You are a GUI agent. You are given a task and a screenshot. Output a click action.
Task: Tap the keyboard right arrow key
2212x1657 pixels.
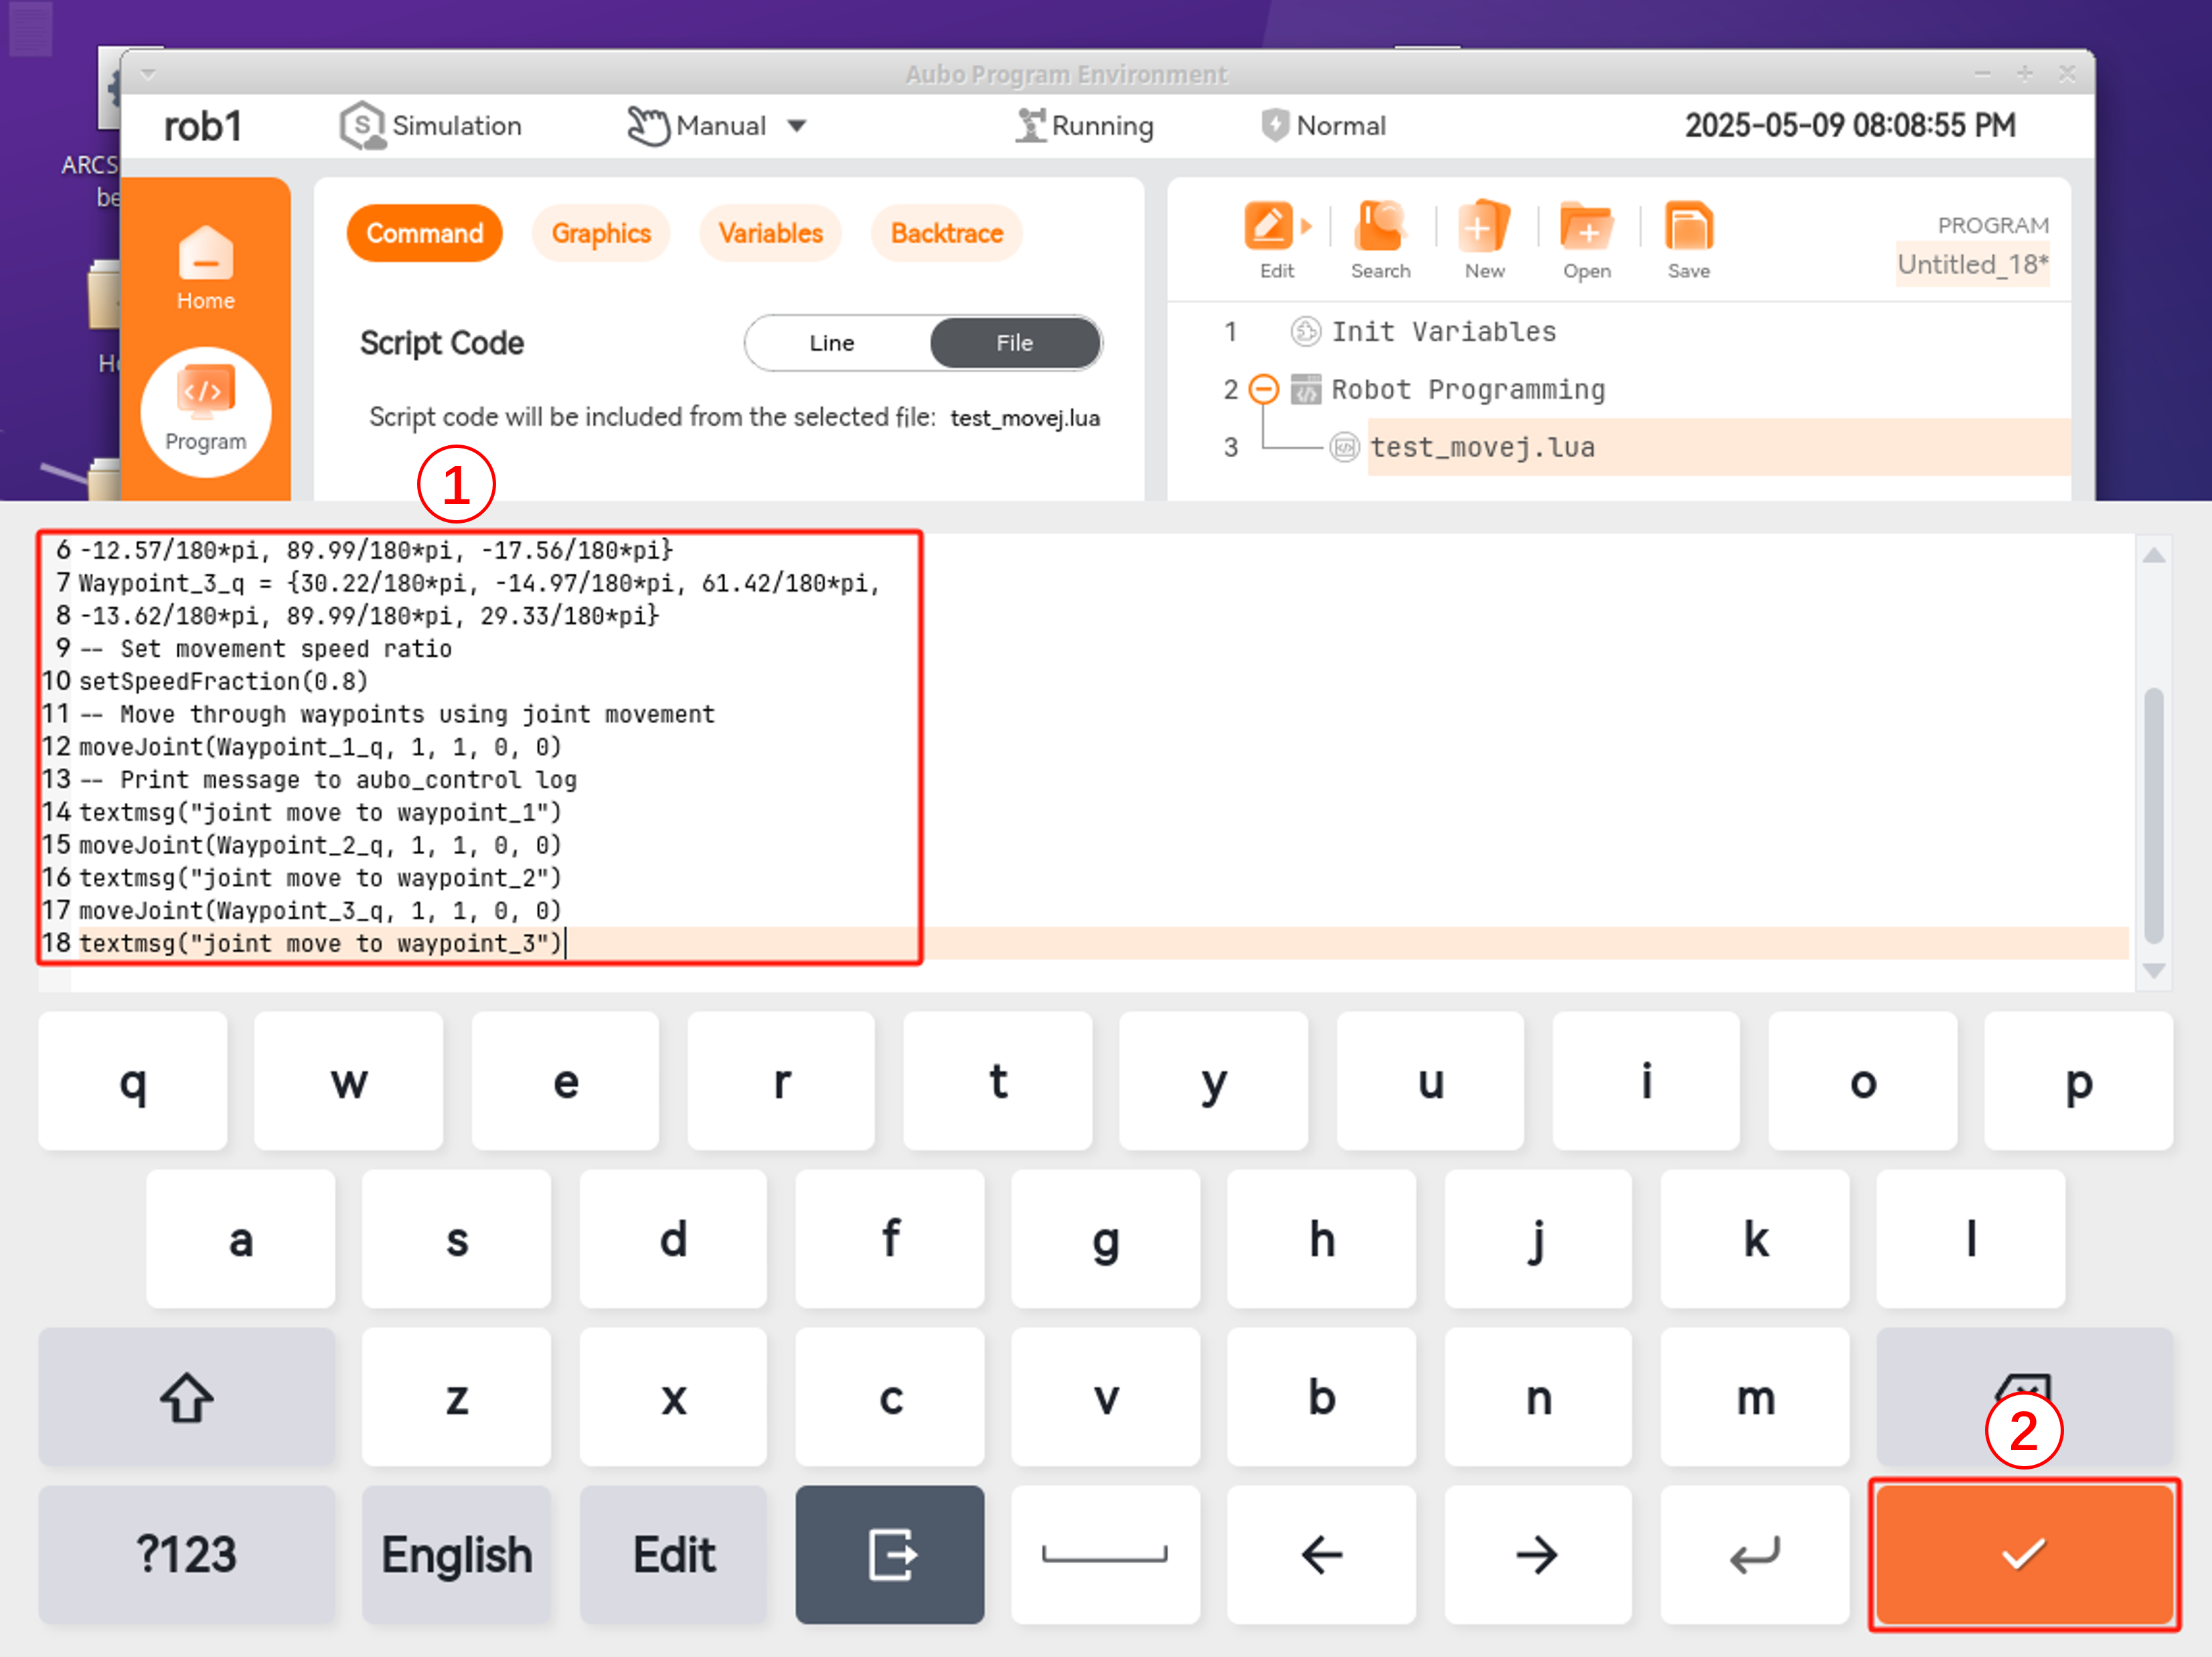[1537, 1554]
